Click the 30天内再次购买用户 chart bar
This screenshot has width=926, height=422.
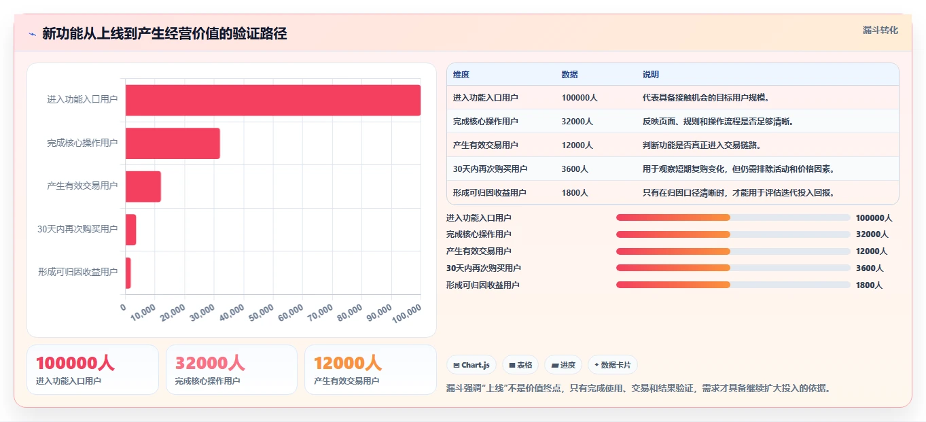click(x=131, y=230)
